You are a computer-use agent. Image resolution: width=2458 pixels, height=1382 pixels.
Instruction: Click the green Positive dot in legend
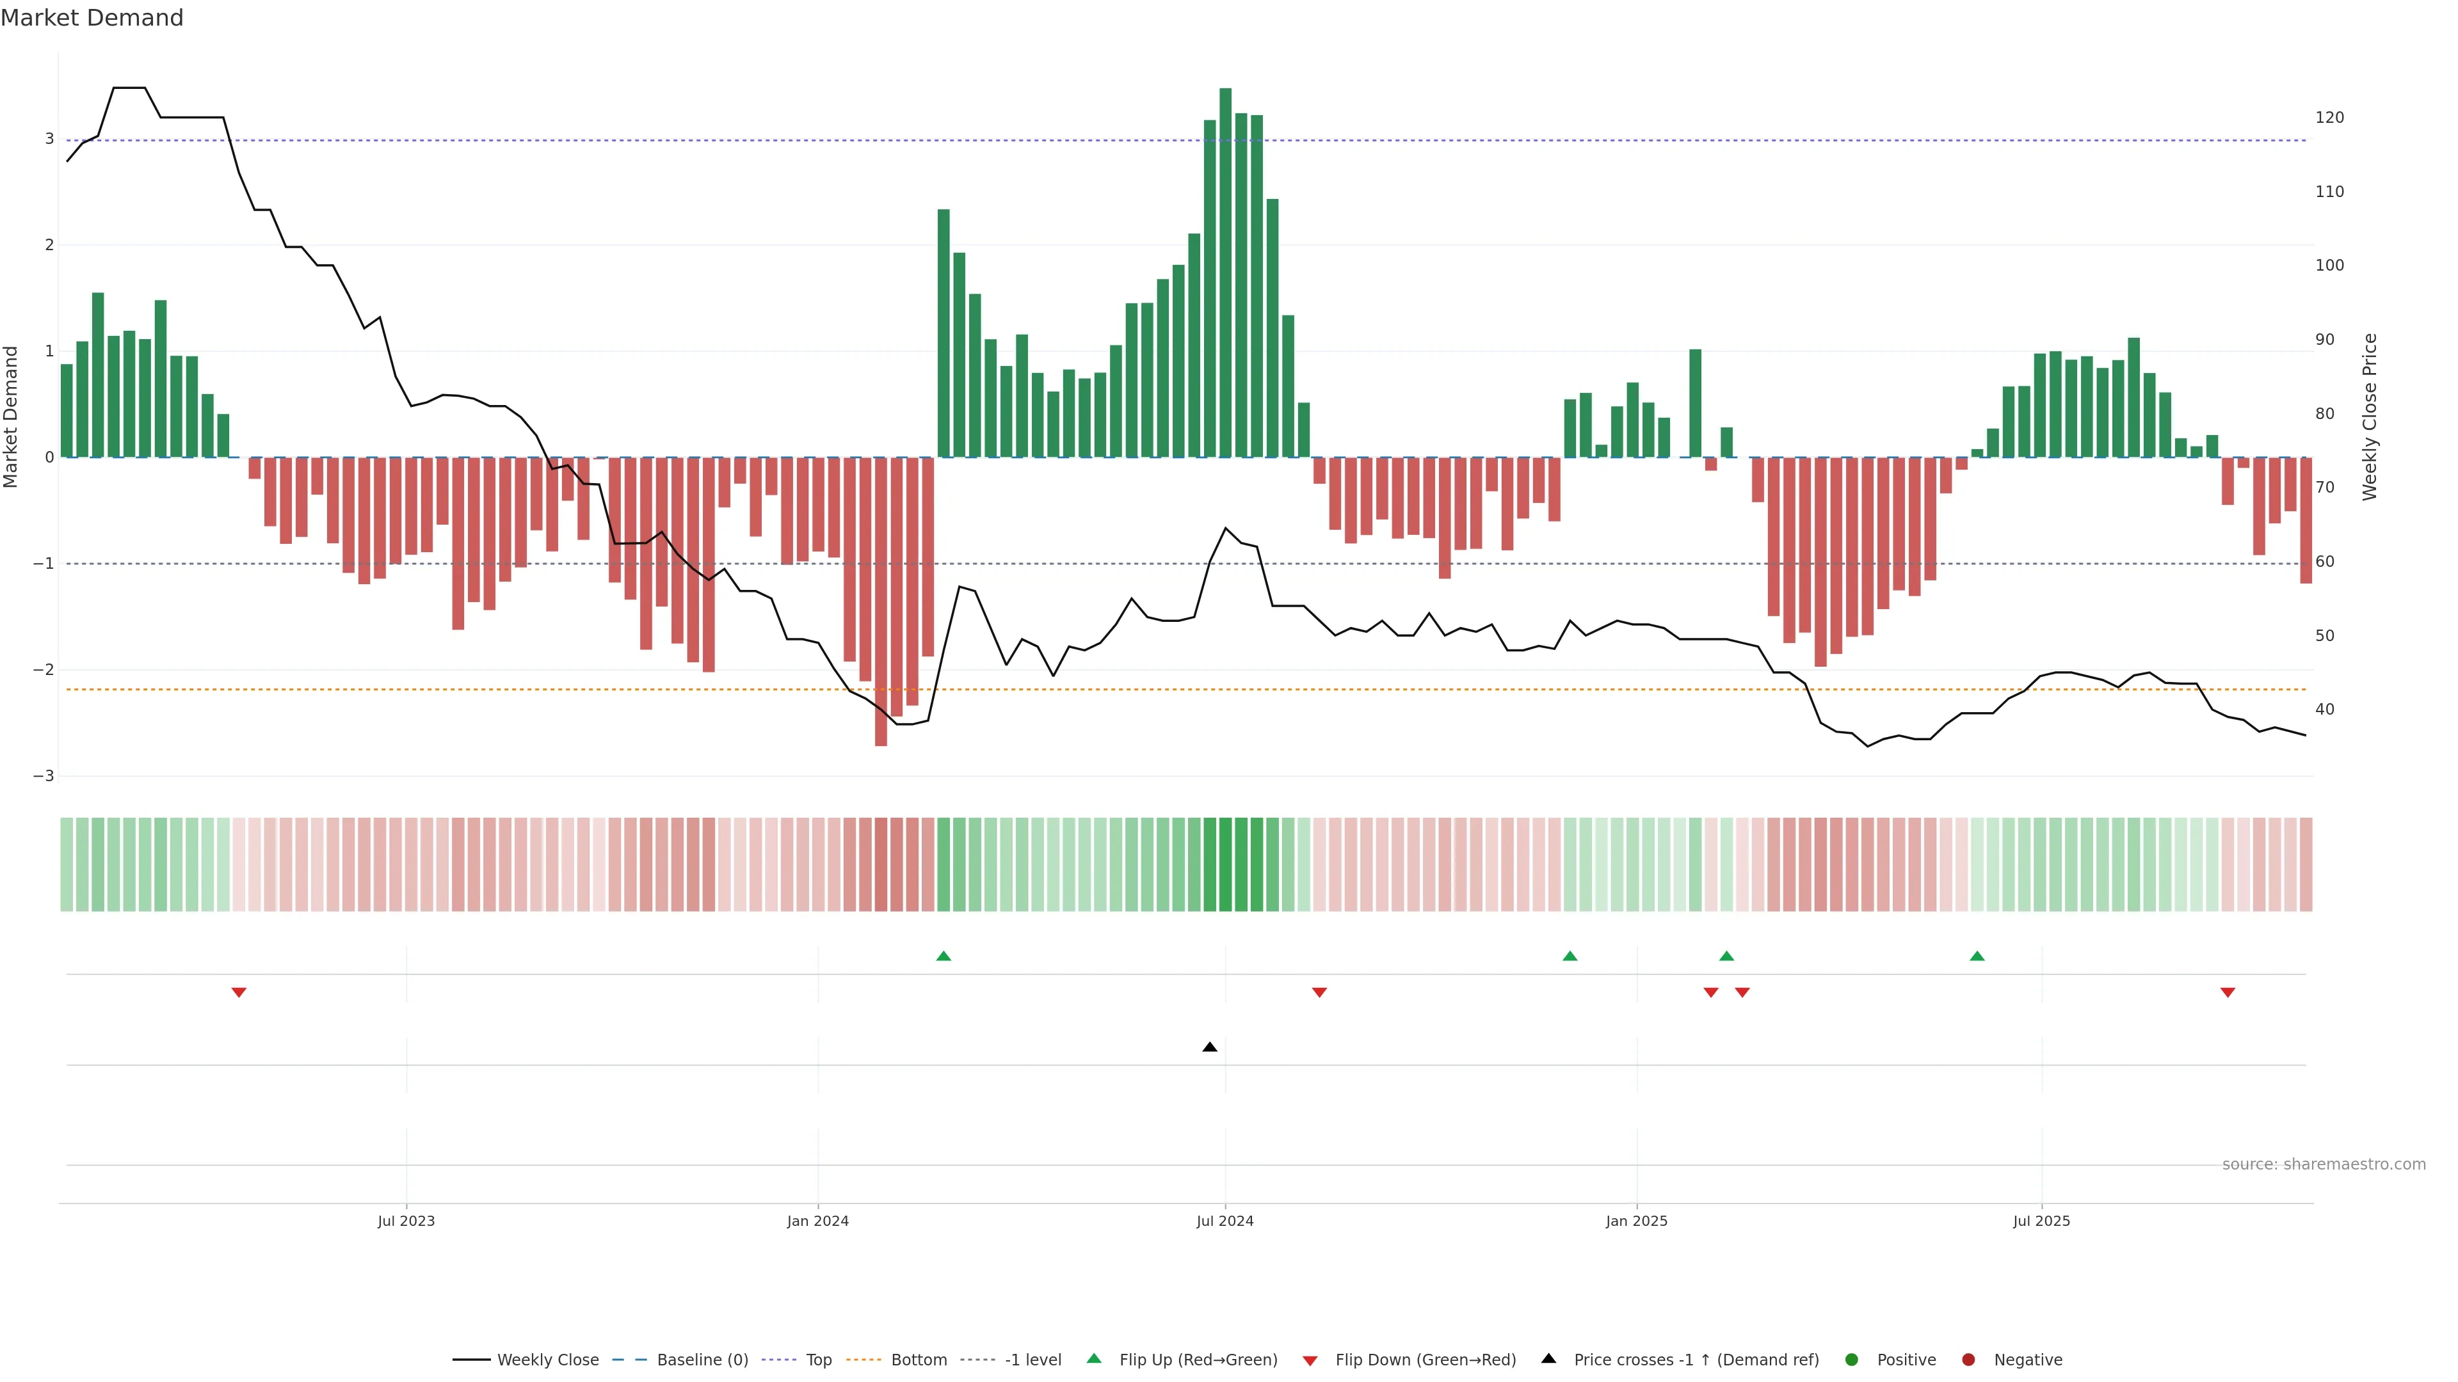pyautogui.click(x=1851, y=1359)
